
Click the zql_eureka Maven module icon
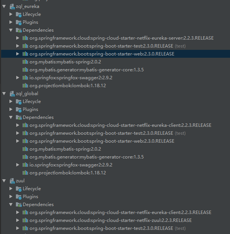[x=12, y=6]
